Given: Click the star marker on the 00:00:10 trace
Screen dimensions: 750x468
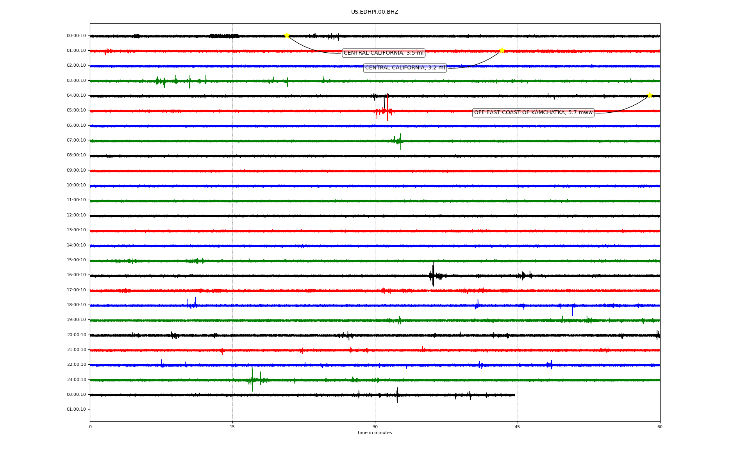Looking at the screenshot, I should pyautogui.click(x=287, y=35).
